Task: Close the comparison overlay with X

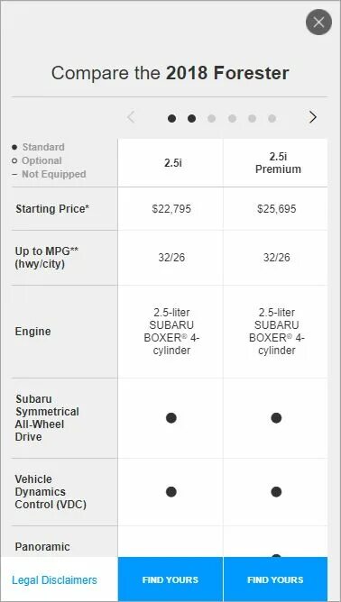Action: [318, 23]
